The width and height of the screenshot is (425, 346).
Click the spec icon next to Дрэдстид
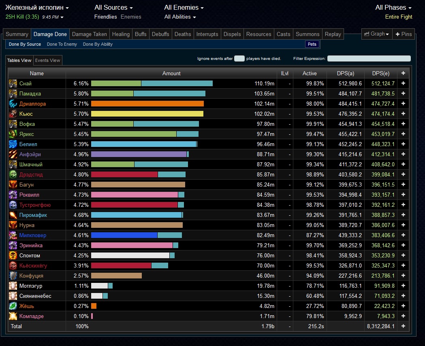tap(13, 174)
